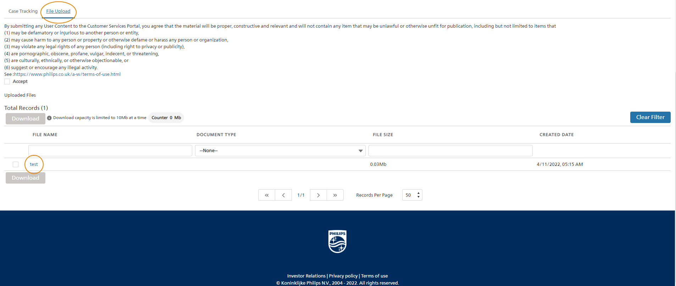Tick the Accept terms checkbox
The image size is (676, 286).
7,82
